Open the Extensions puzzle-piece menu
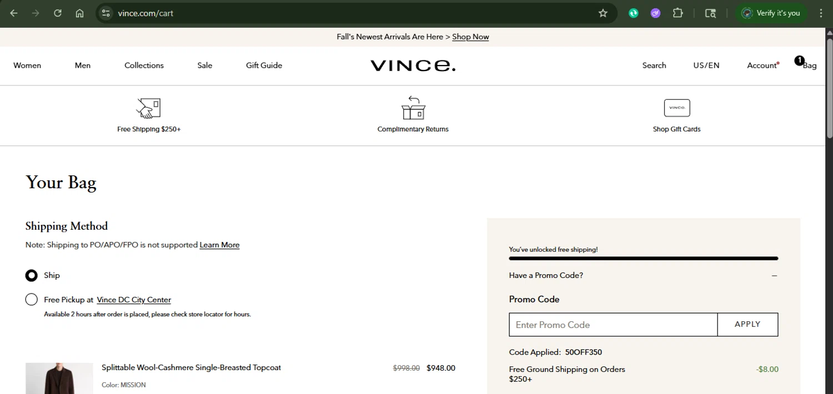Image resolution: width=833 pixels, height=394 pixels. click(678, 13)
